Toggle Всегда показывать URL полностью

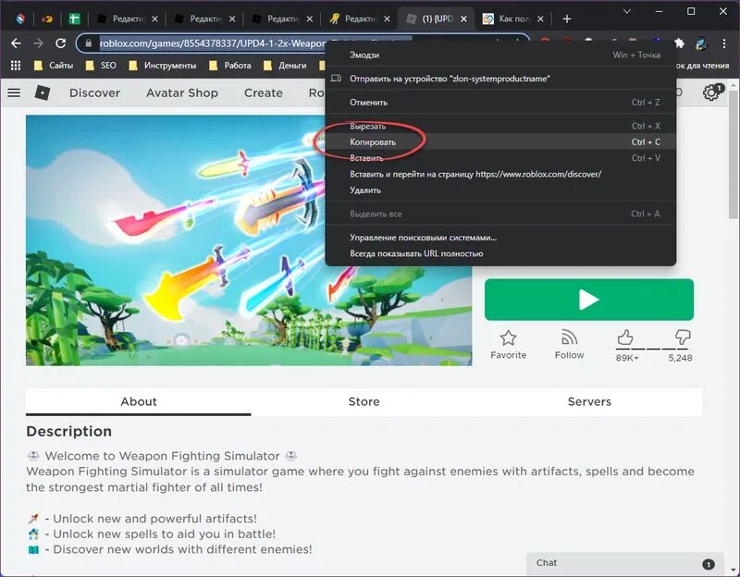click(x=500, y=253)
